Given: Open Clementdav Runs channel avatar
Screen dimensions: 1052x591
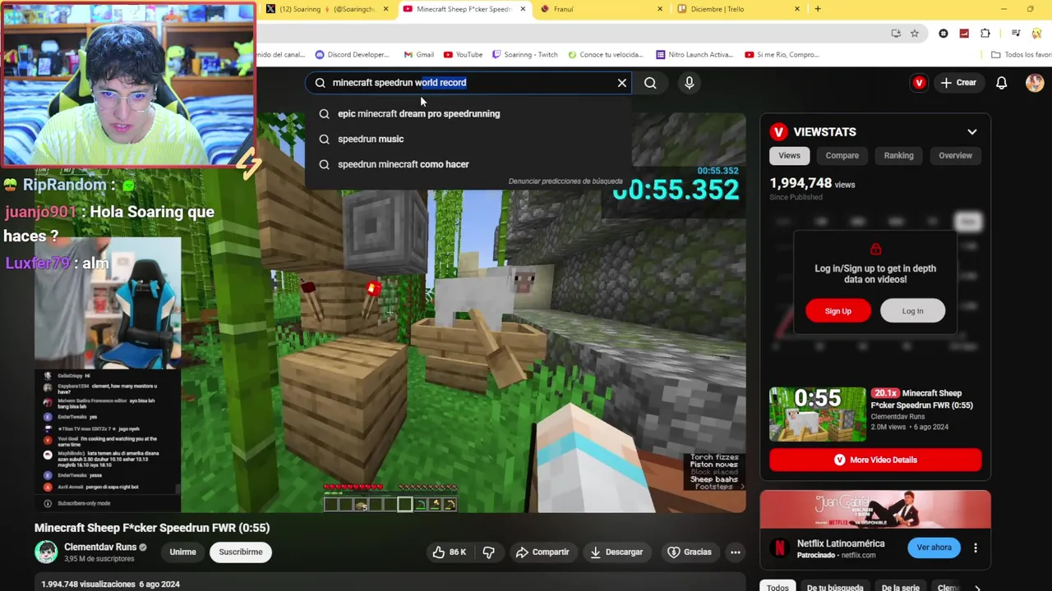Looking at the screenshot, I should 46,552.
